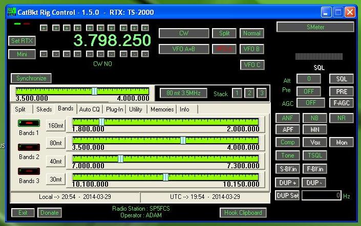
Task: Select the Bands 3 indicator button
Action: pyautogui.click(x=29, y=171)
